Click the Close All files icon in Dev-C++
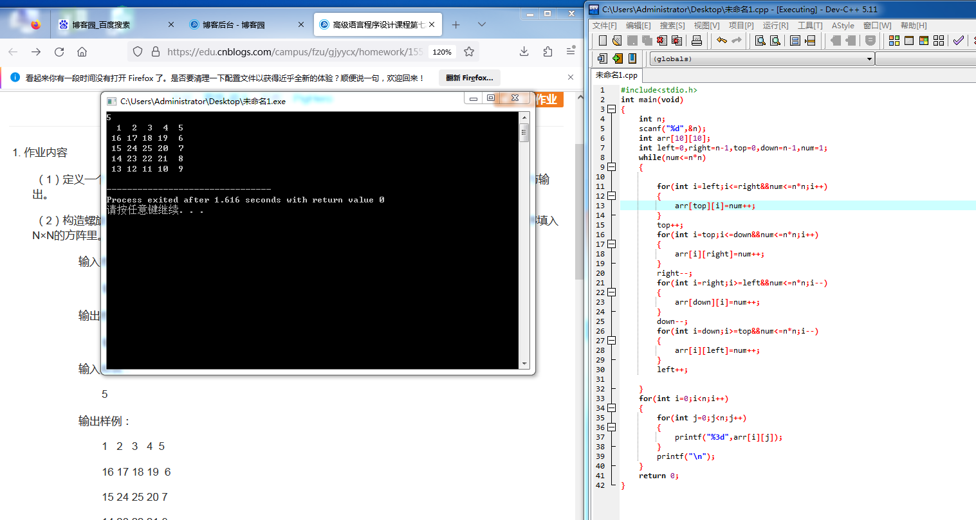976x520 pixels. click(677, 40)
